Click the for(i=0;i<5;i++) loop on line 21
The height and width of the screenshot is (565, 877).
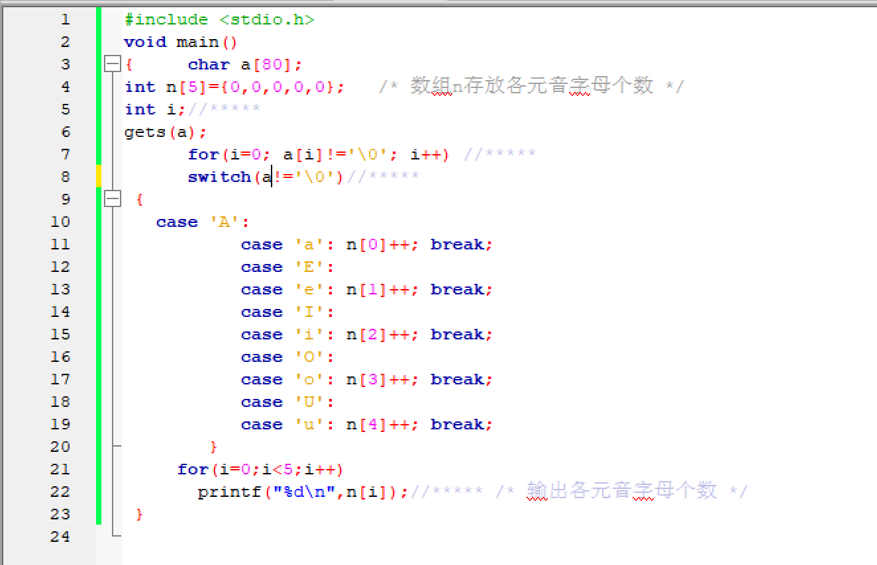[x=260, y=470]
